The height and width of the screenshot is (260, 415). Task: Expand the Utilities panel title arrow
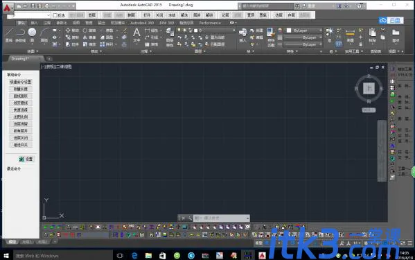click(362, 51)
